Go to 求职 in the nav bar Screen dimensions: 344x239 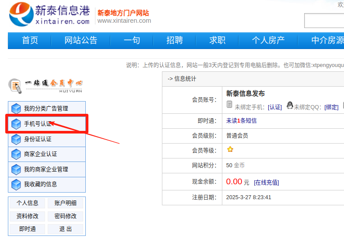(x=217, y=40)
